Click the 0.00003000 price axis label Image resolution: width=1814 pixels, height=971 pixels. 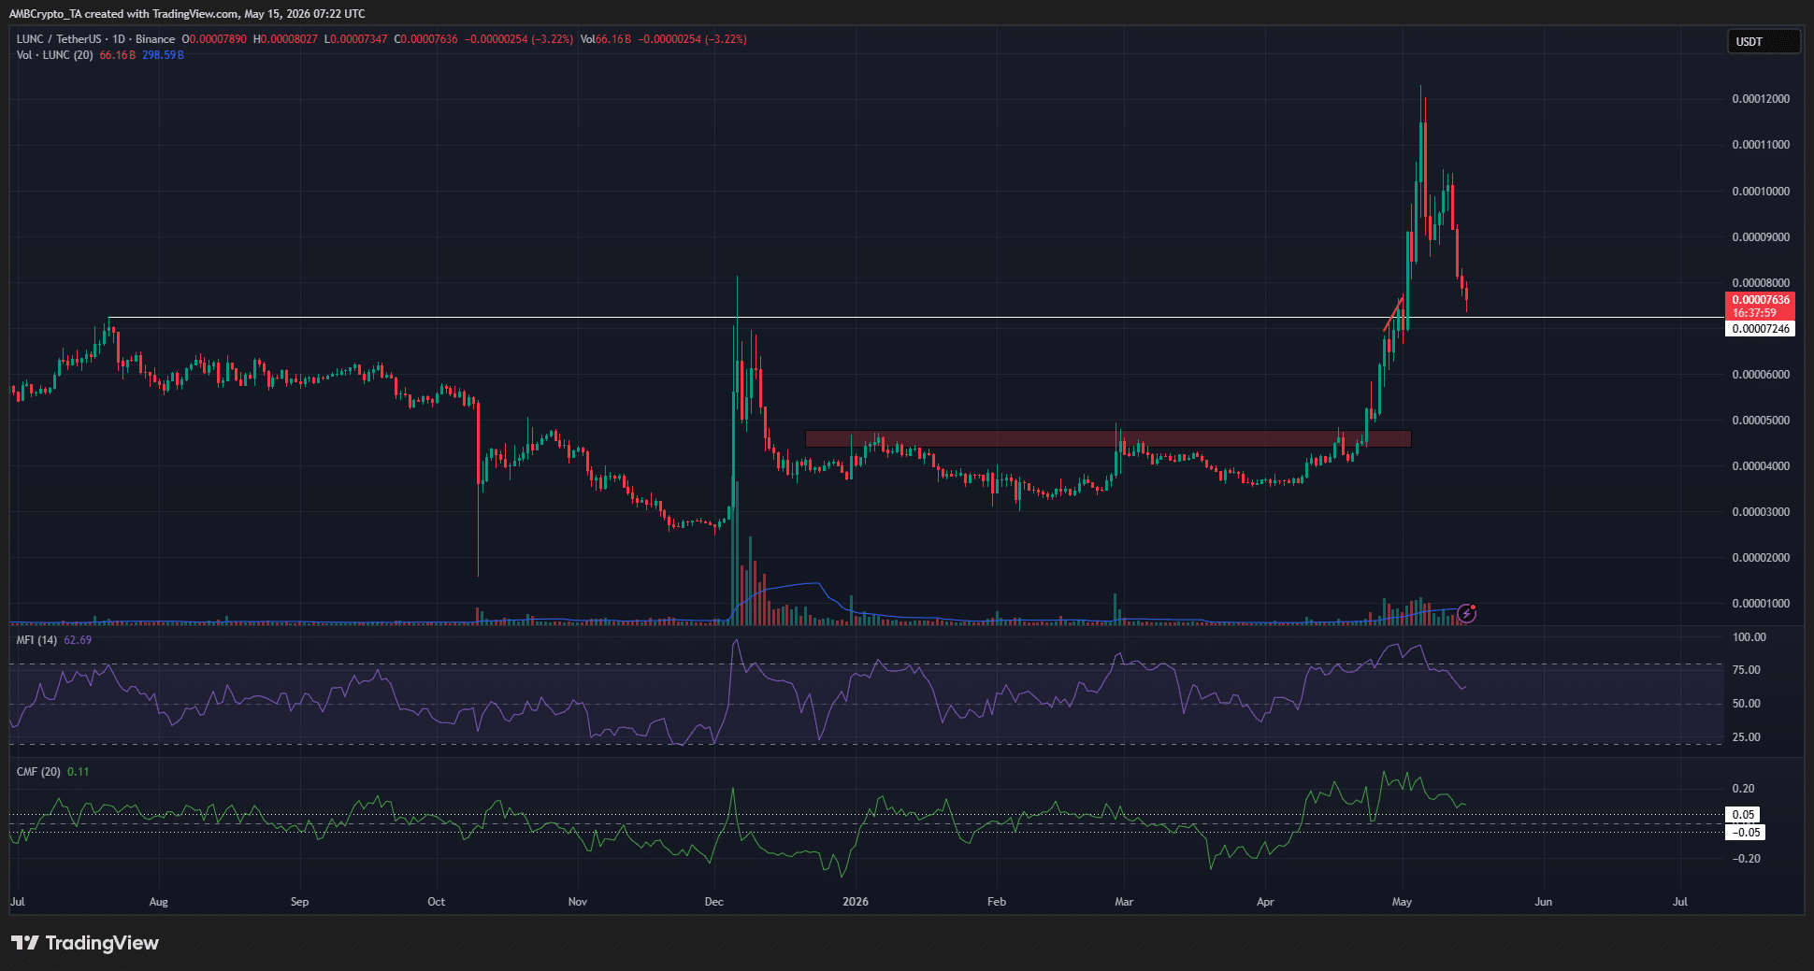(1761, 512)
